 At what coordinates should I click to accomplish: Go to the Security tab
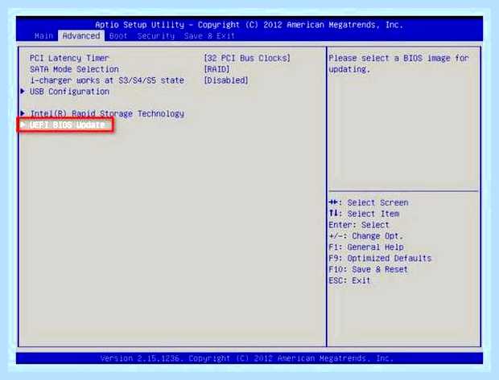156,36
